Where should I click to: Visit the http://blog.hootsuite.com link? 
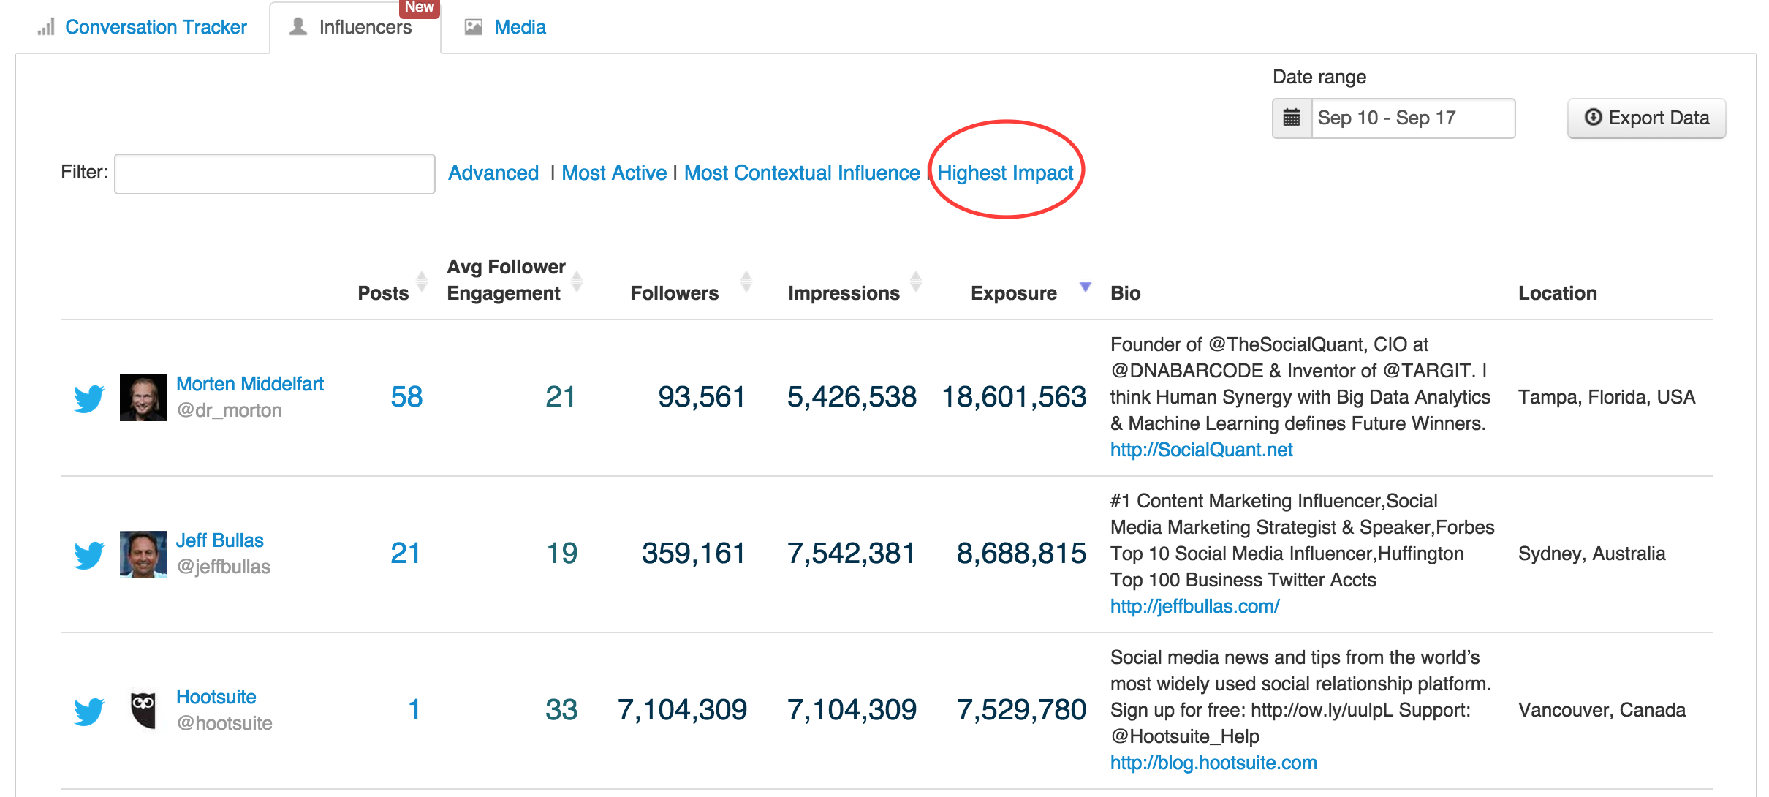(1213, 763)
